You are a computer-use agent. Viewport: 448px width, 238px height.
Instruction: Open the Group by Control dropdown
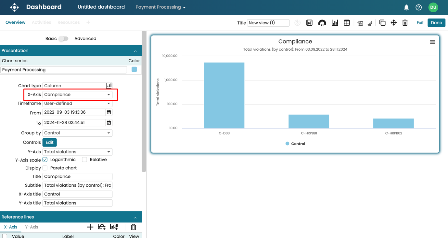coord(77,133)
